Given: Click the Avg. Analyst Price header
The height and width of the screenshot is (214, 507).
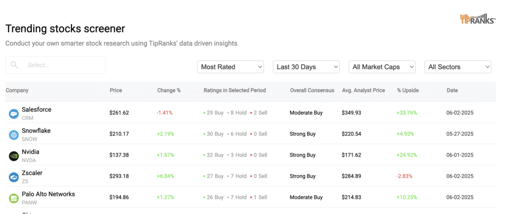Looking at the screenshot, I should [x=363, y=90].
